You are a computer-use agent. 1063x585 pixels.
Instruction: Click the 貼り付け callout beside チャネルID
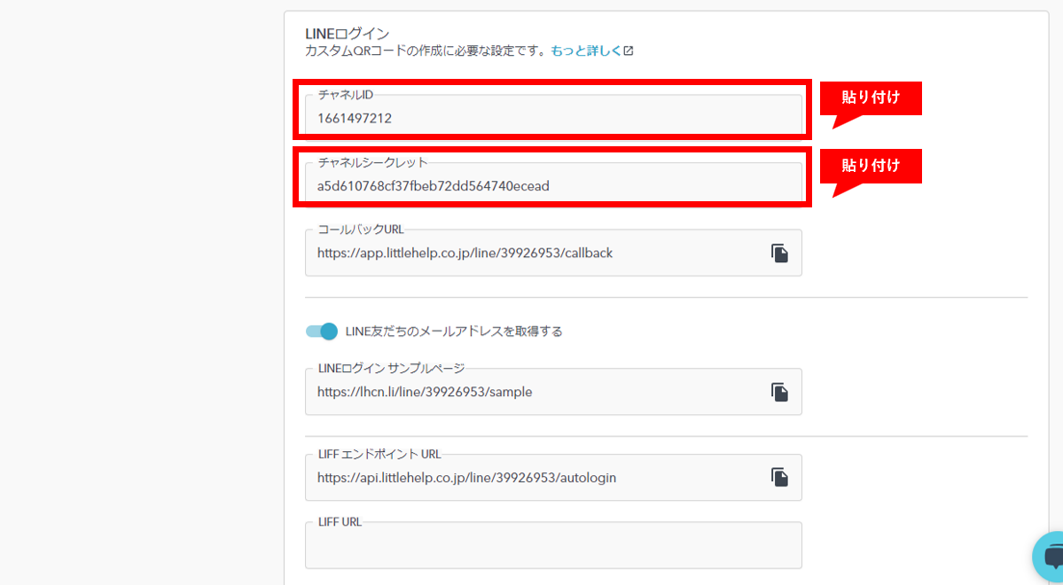click(x=871, y=98)
